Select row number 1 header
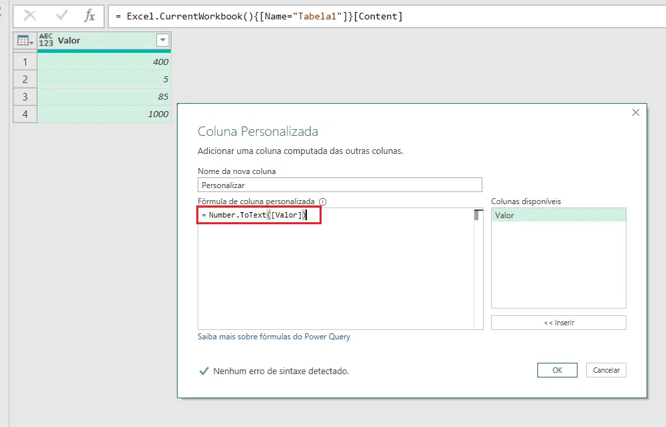 coord(25,62)
